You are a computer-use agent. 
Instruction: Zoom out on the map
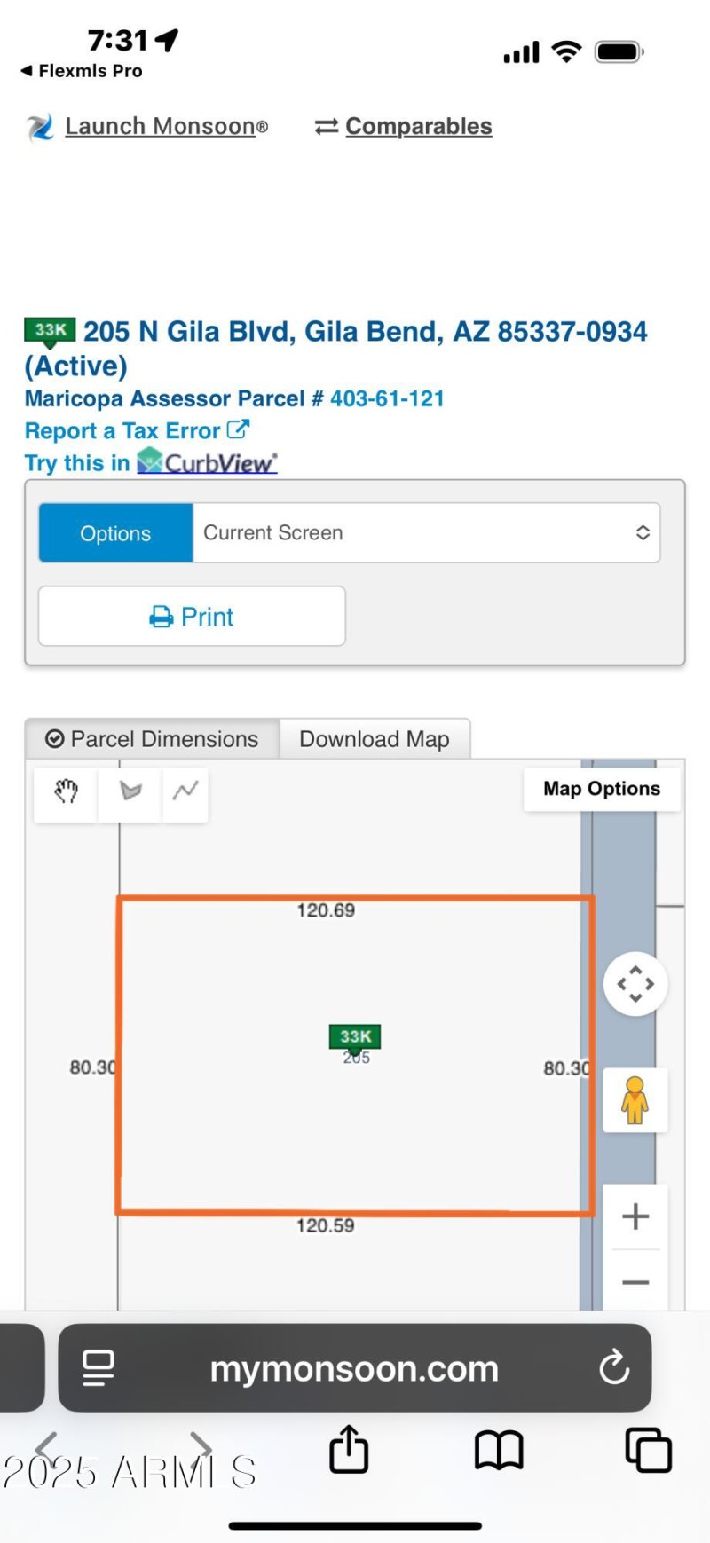point(635,1282)
